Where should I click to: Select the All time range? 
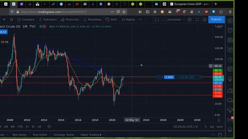40,127
